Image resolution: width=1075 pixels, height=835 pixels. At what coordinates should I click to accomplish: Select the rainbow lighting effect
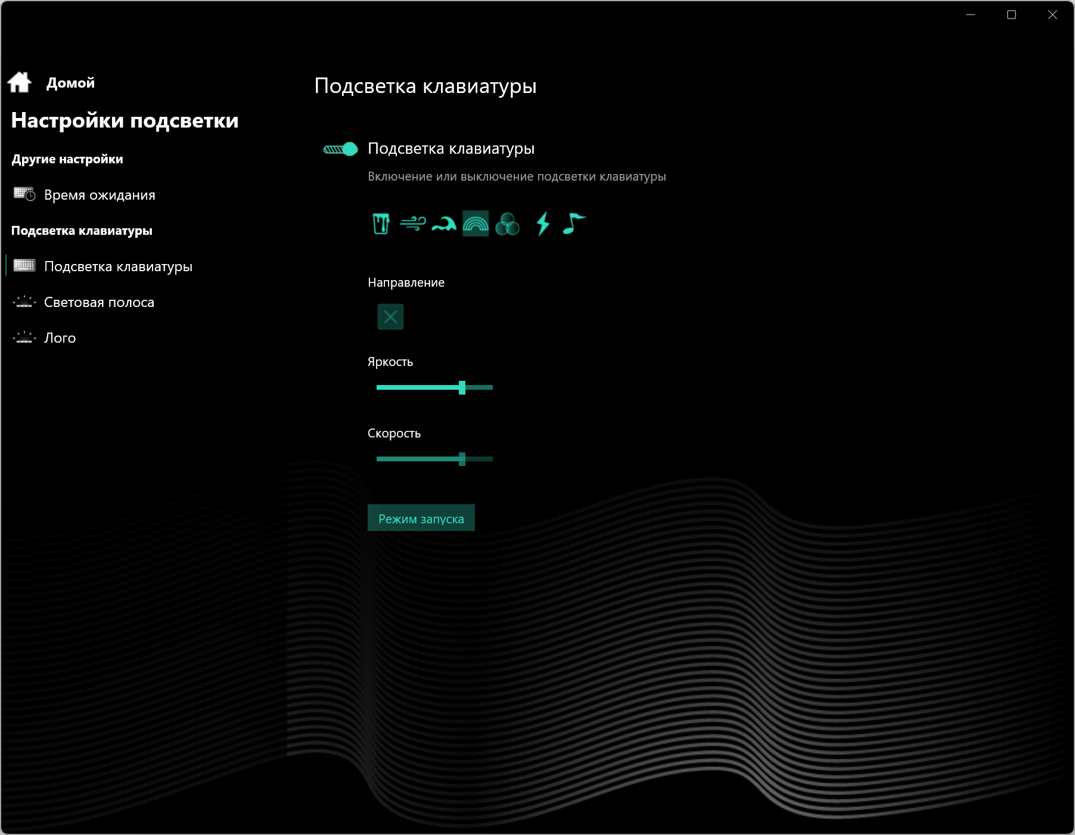[476, 224]
